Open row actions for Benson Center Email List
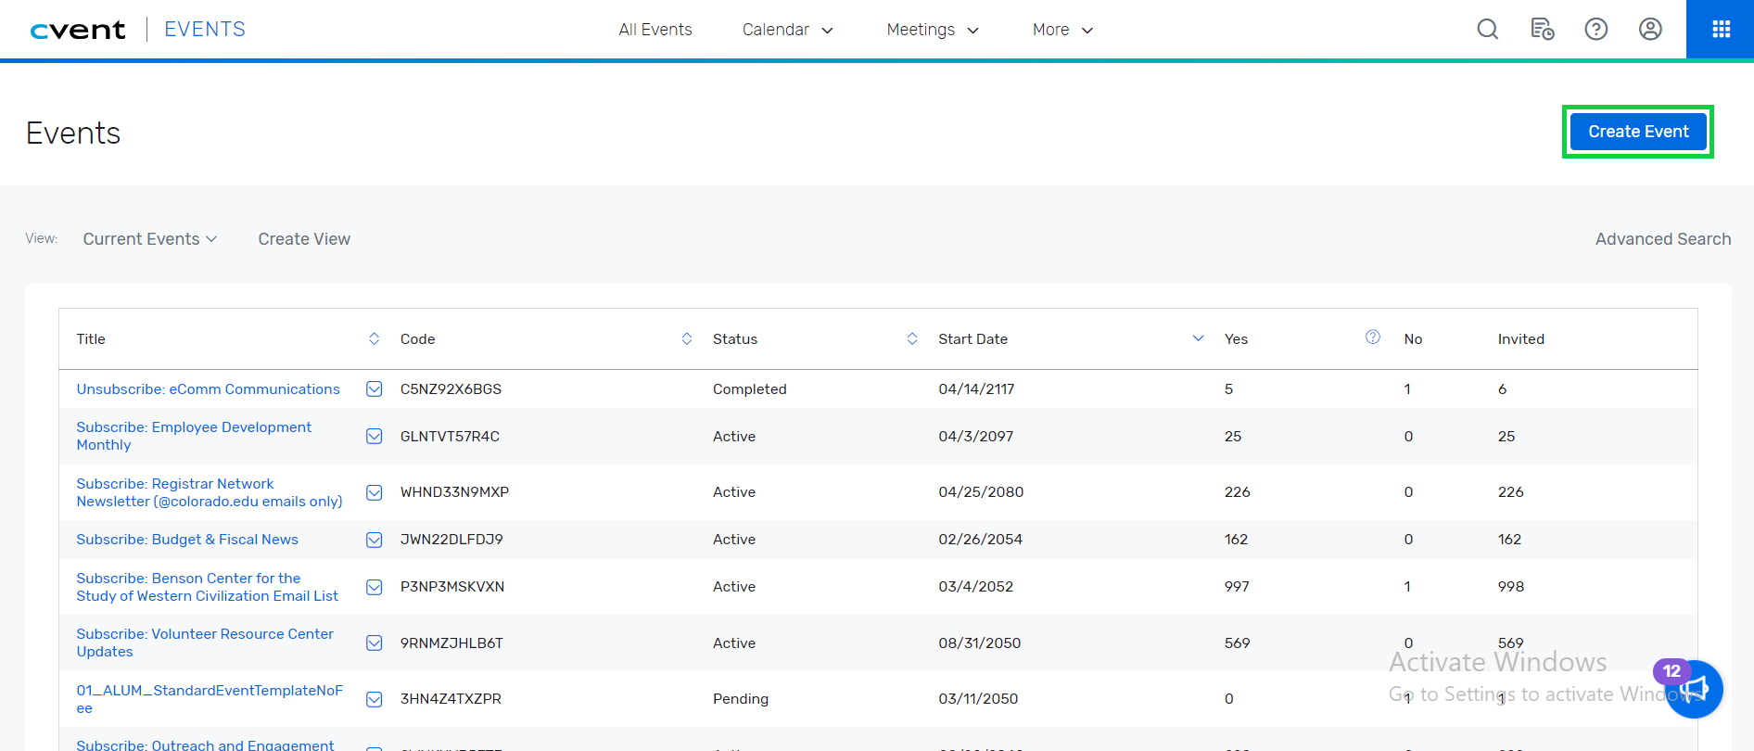This screenshot has height=751, width=1754. point(375,587)
